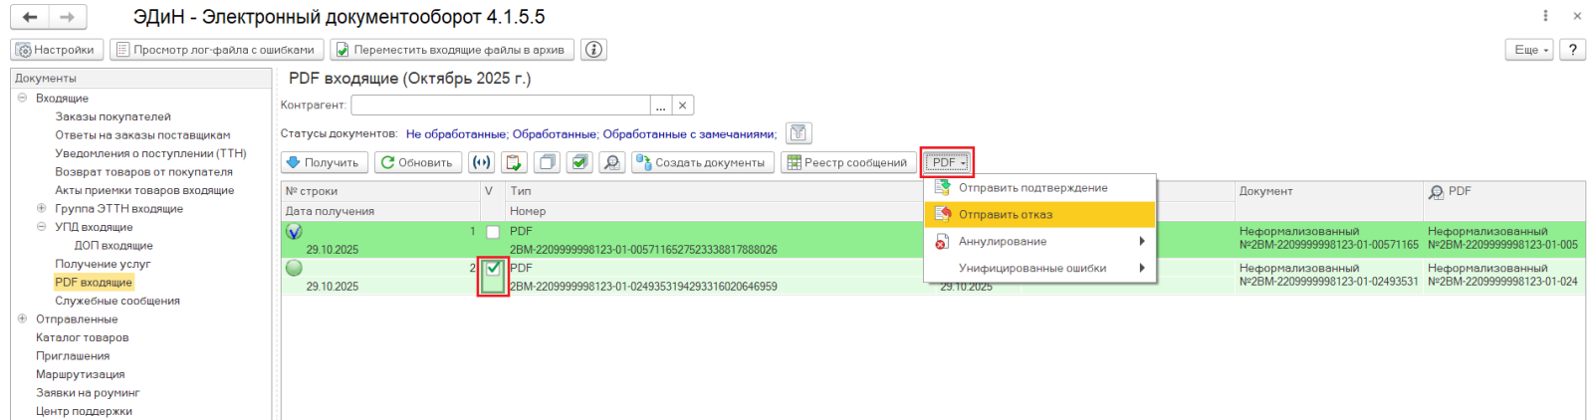
Task: Open the info icon button
Action: tap(593, 50)
